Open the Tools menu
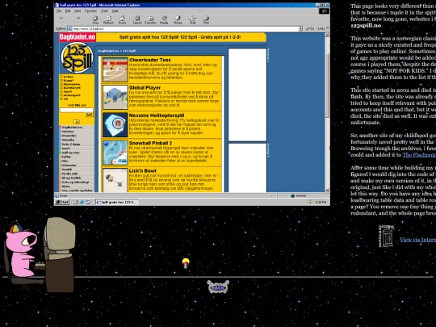The height and width of the screenshot is (327, 436). coord(104,11)
